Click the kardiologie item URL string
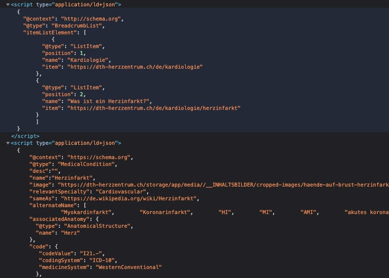The image size is (389, 278). pyautogui.click(x=134, y=67)
